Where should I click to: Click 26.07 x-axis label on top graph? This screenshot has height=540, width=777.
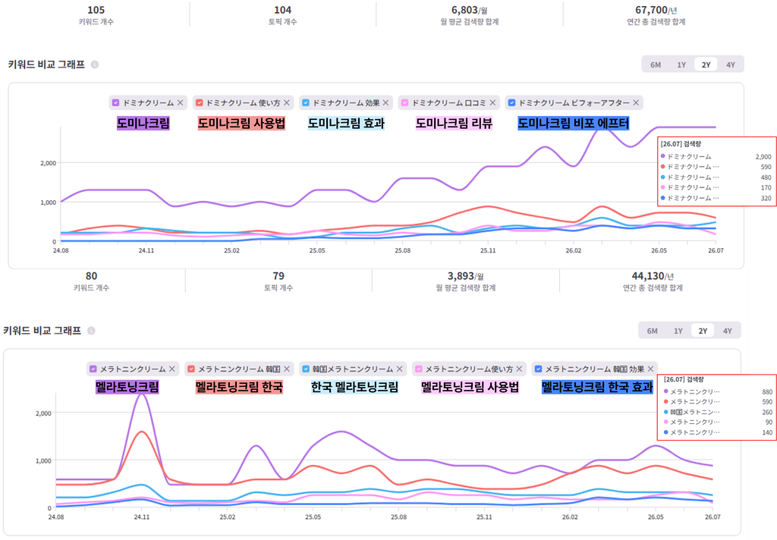pyautogui.click(x=716, y=251)
